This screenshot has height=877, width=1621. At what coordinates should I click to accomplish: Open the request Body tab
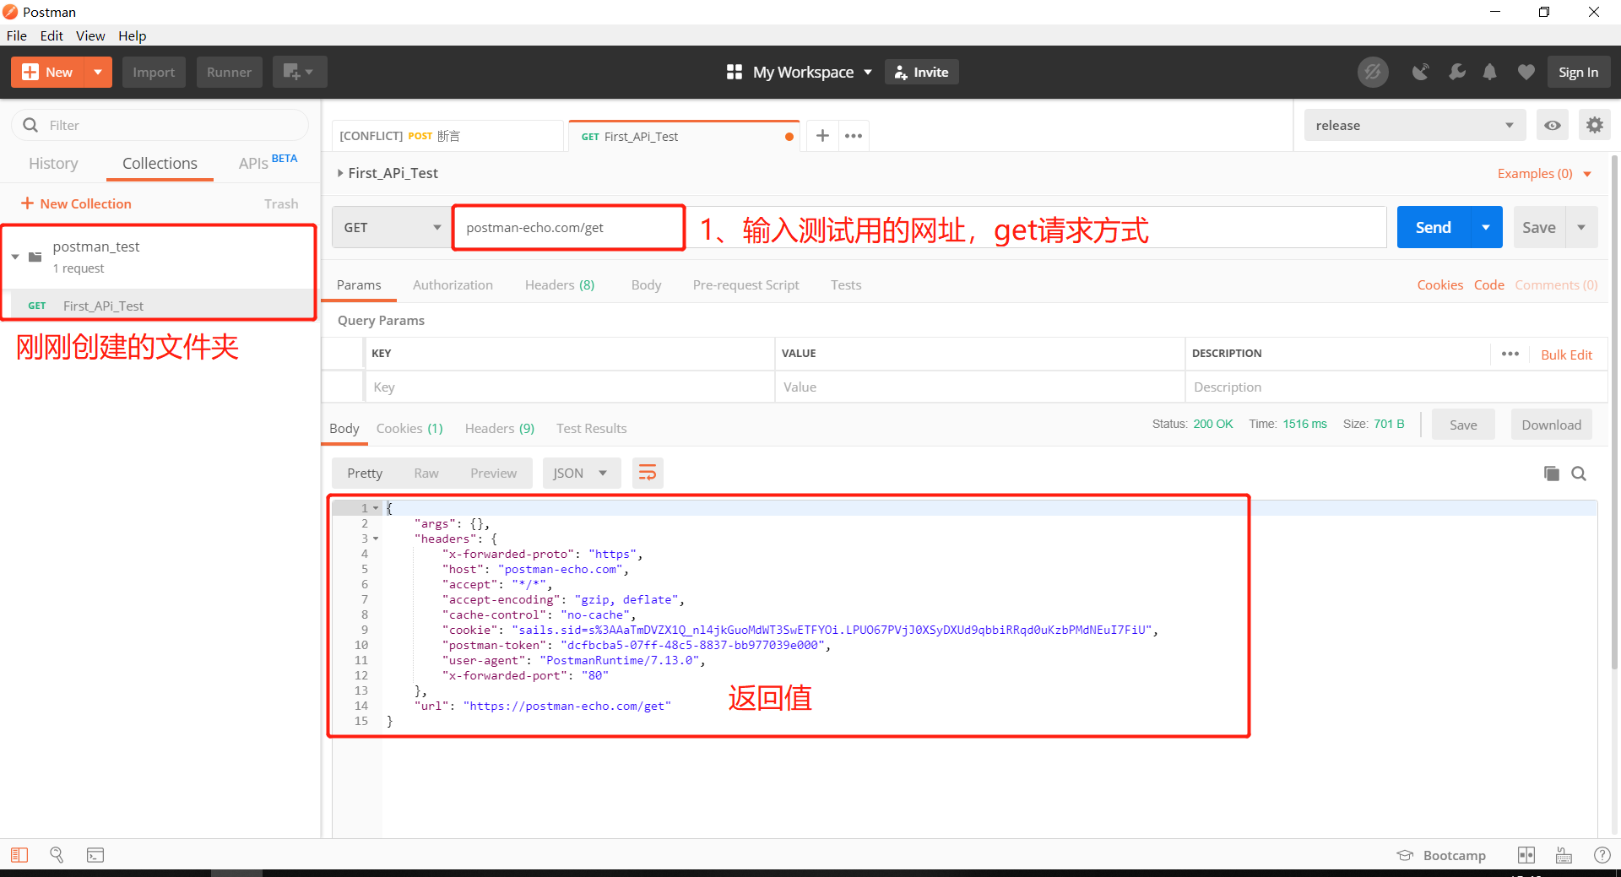click(x=646, y=285)
